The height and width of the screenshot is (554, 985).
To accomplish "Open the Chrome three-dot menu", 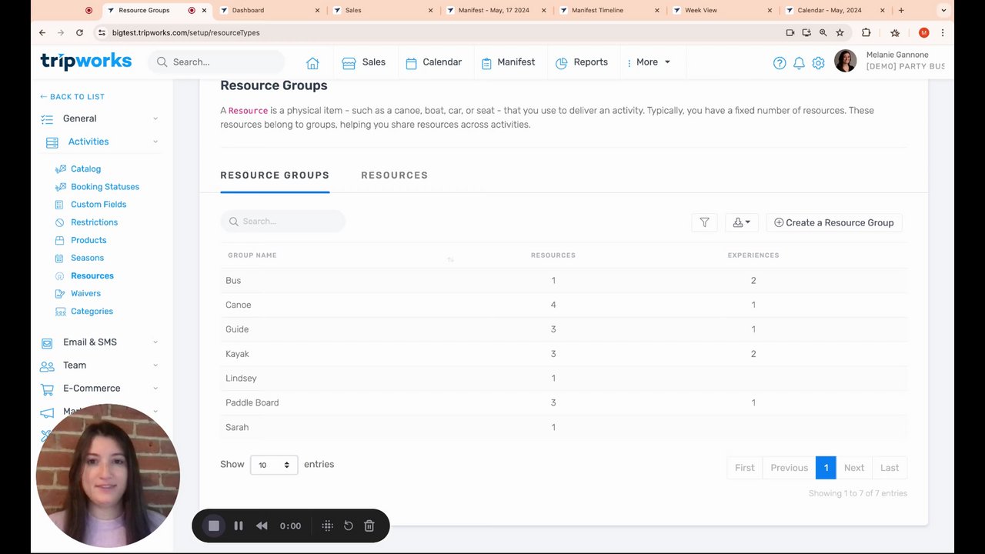I will (x=943, y=32).
